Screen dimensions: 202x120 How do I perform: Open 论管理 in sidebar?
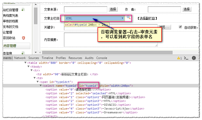click(x=7, y=32)
